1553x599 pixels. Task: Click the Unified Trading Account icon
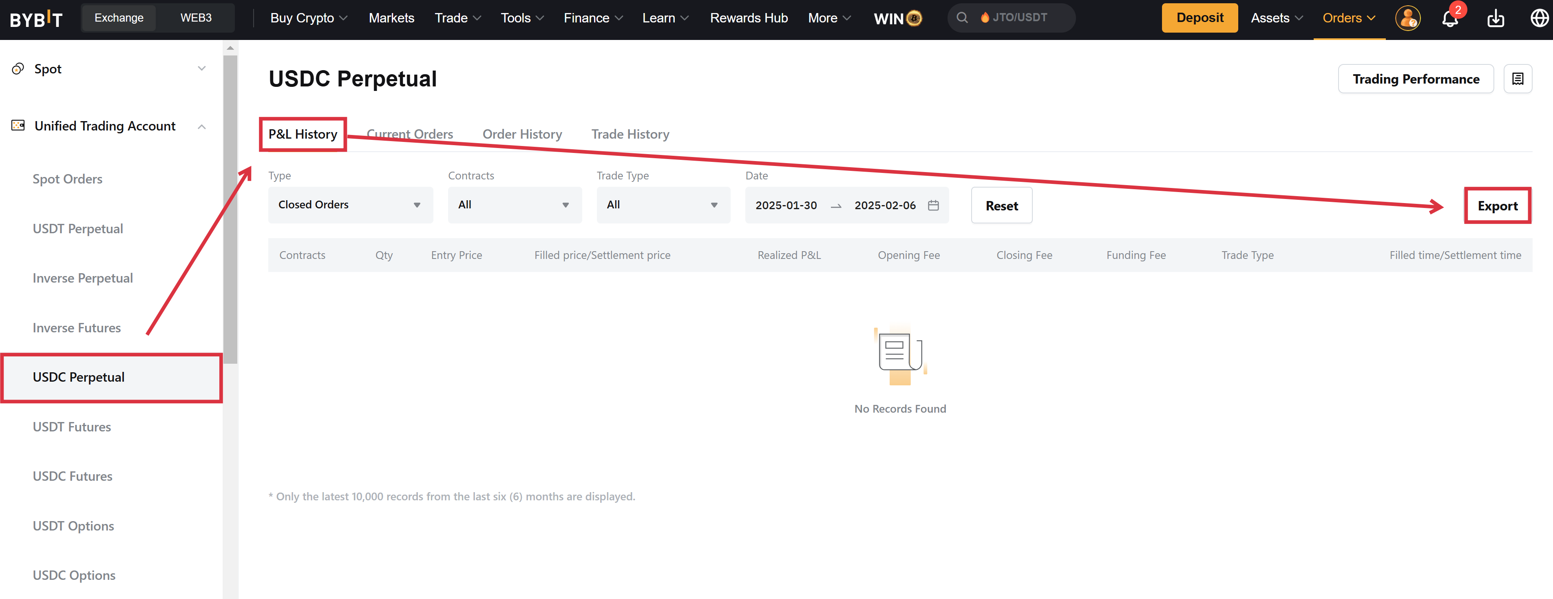tap(18, 126)
